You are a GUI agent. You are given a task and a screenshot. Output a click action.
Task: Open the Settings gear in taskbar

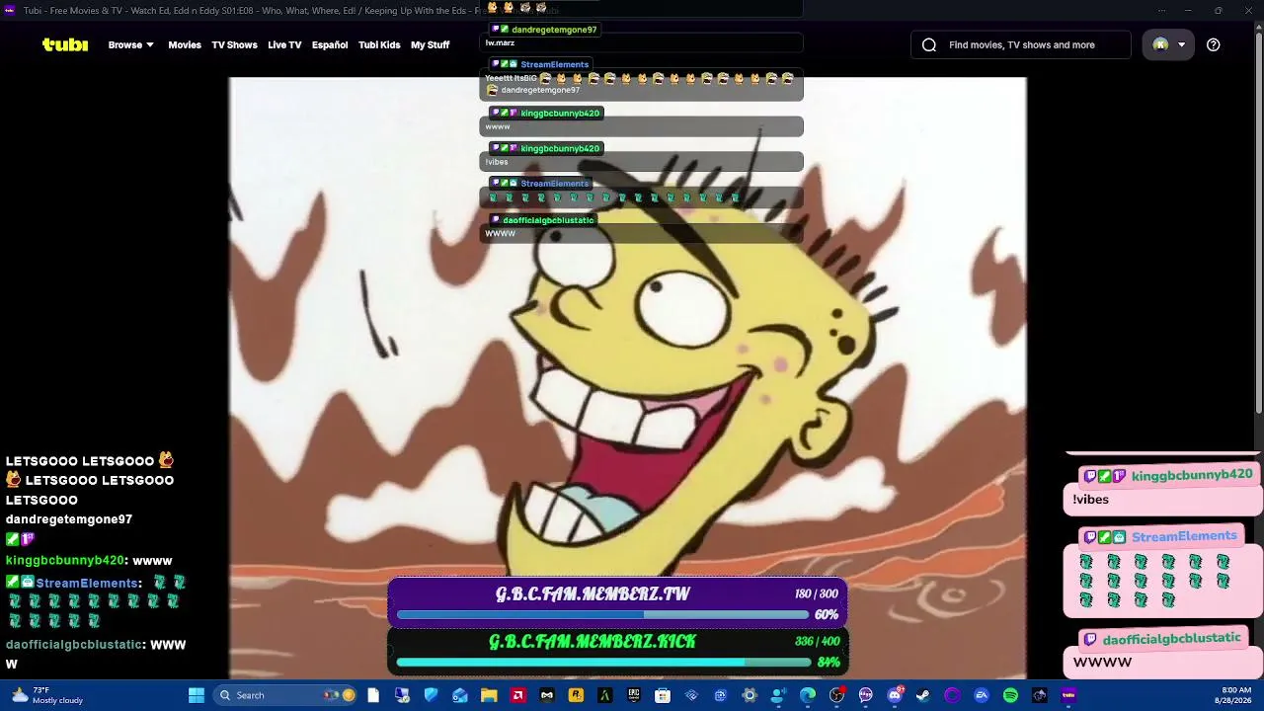coord(750,695)
